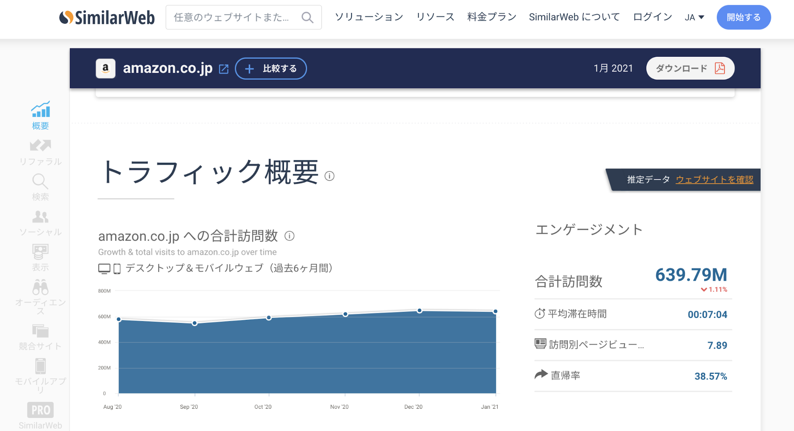The width and height of the screenshot is (794, 431).
Task: Click the info icon next to トラフィック概要
Action: pos(329,176)
